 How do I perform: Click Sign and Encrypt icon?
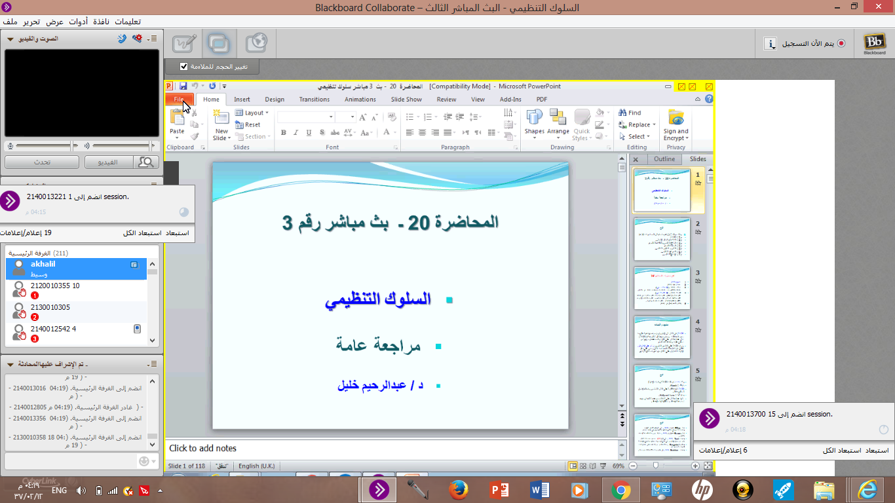pos(676,117)
